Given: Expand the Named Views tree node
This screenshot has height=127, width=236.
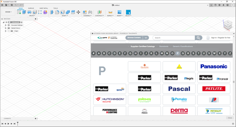Looking at the screenshot, I should tap(5, 28).
